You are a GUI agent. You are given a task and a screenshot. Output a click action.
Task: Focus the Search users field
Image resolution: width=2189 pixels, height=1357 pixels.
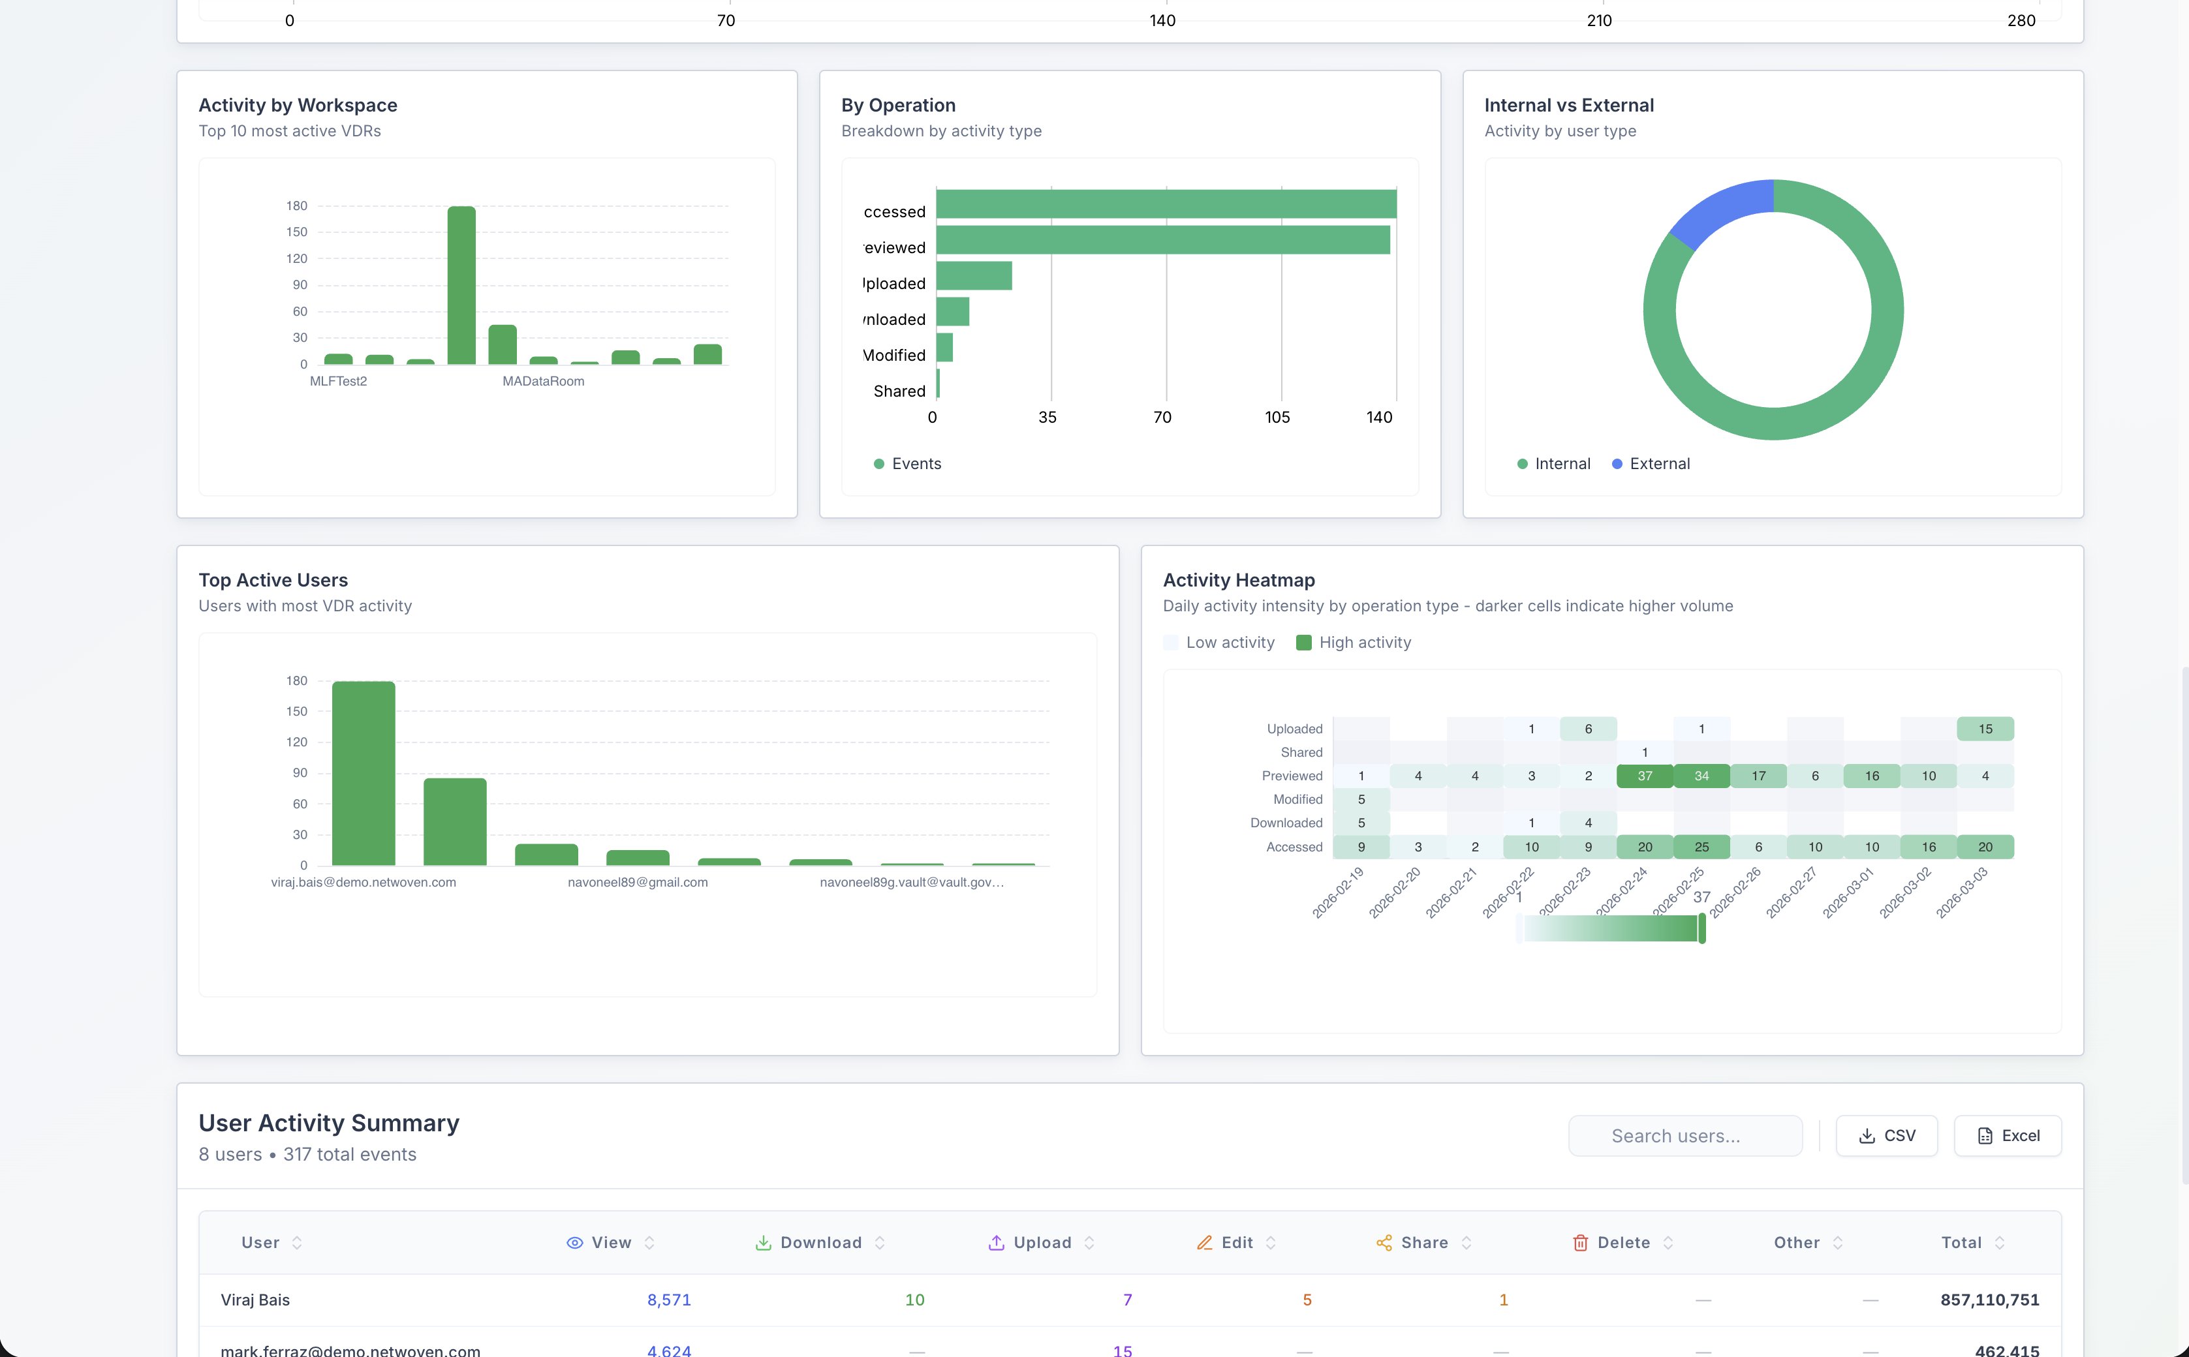1685,1135
